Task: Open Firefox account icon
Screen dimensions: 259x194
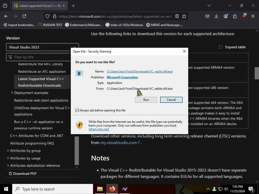Action: coord(226,16)
